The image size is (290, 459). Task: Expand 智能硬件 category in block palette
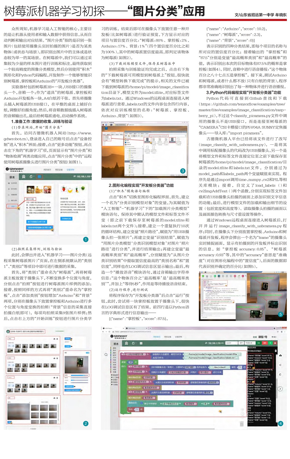115,375
